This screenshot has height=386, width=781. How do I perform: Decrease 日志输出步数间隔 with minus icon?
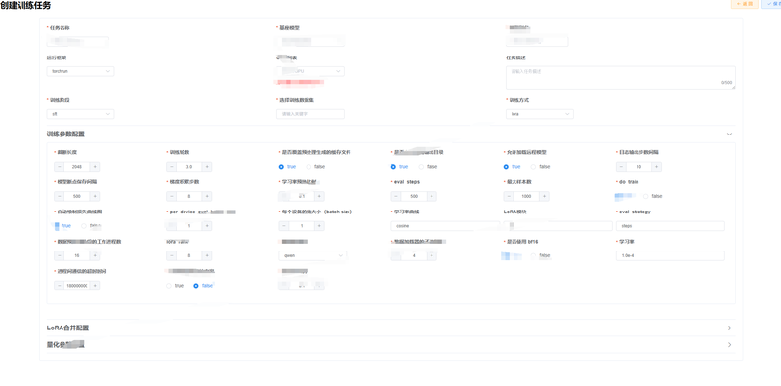[x=621, y=167]
